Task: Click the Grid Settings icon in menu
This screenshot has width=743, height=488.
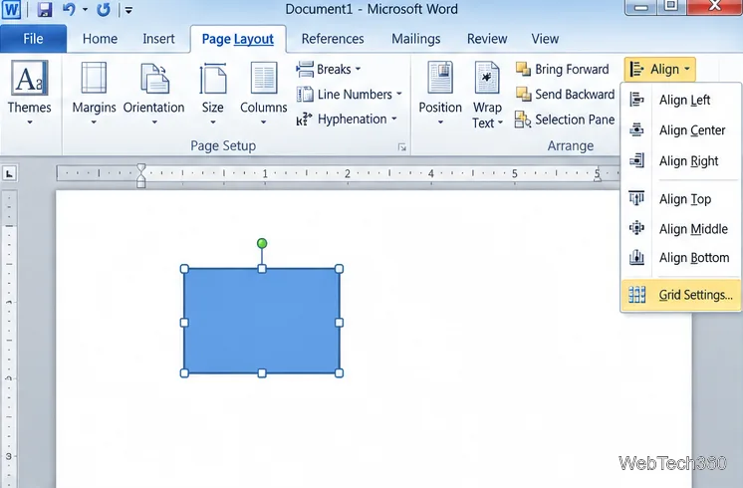Action: 636,294
